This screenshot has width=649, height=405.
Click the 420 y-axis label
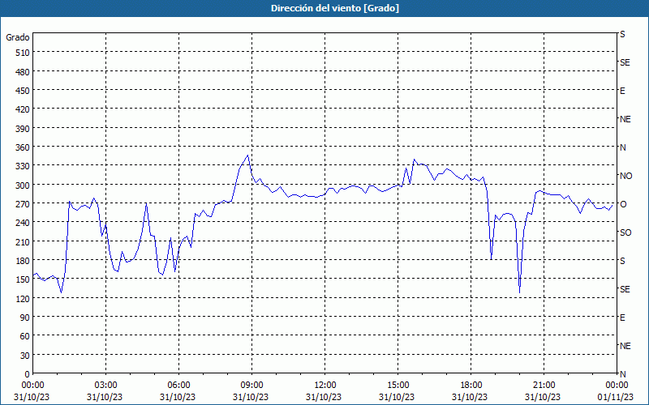(23, 109)
